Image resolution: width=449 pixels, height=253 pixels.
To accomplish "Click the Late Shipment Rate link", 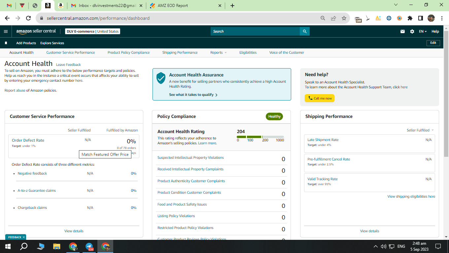I will (323, 140).
